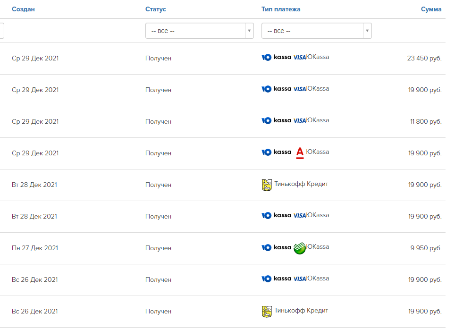Screen dimensions: 463x330
Task: Sort by Статус column header
Action: click(156, 9)
